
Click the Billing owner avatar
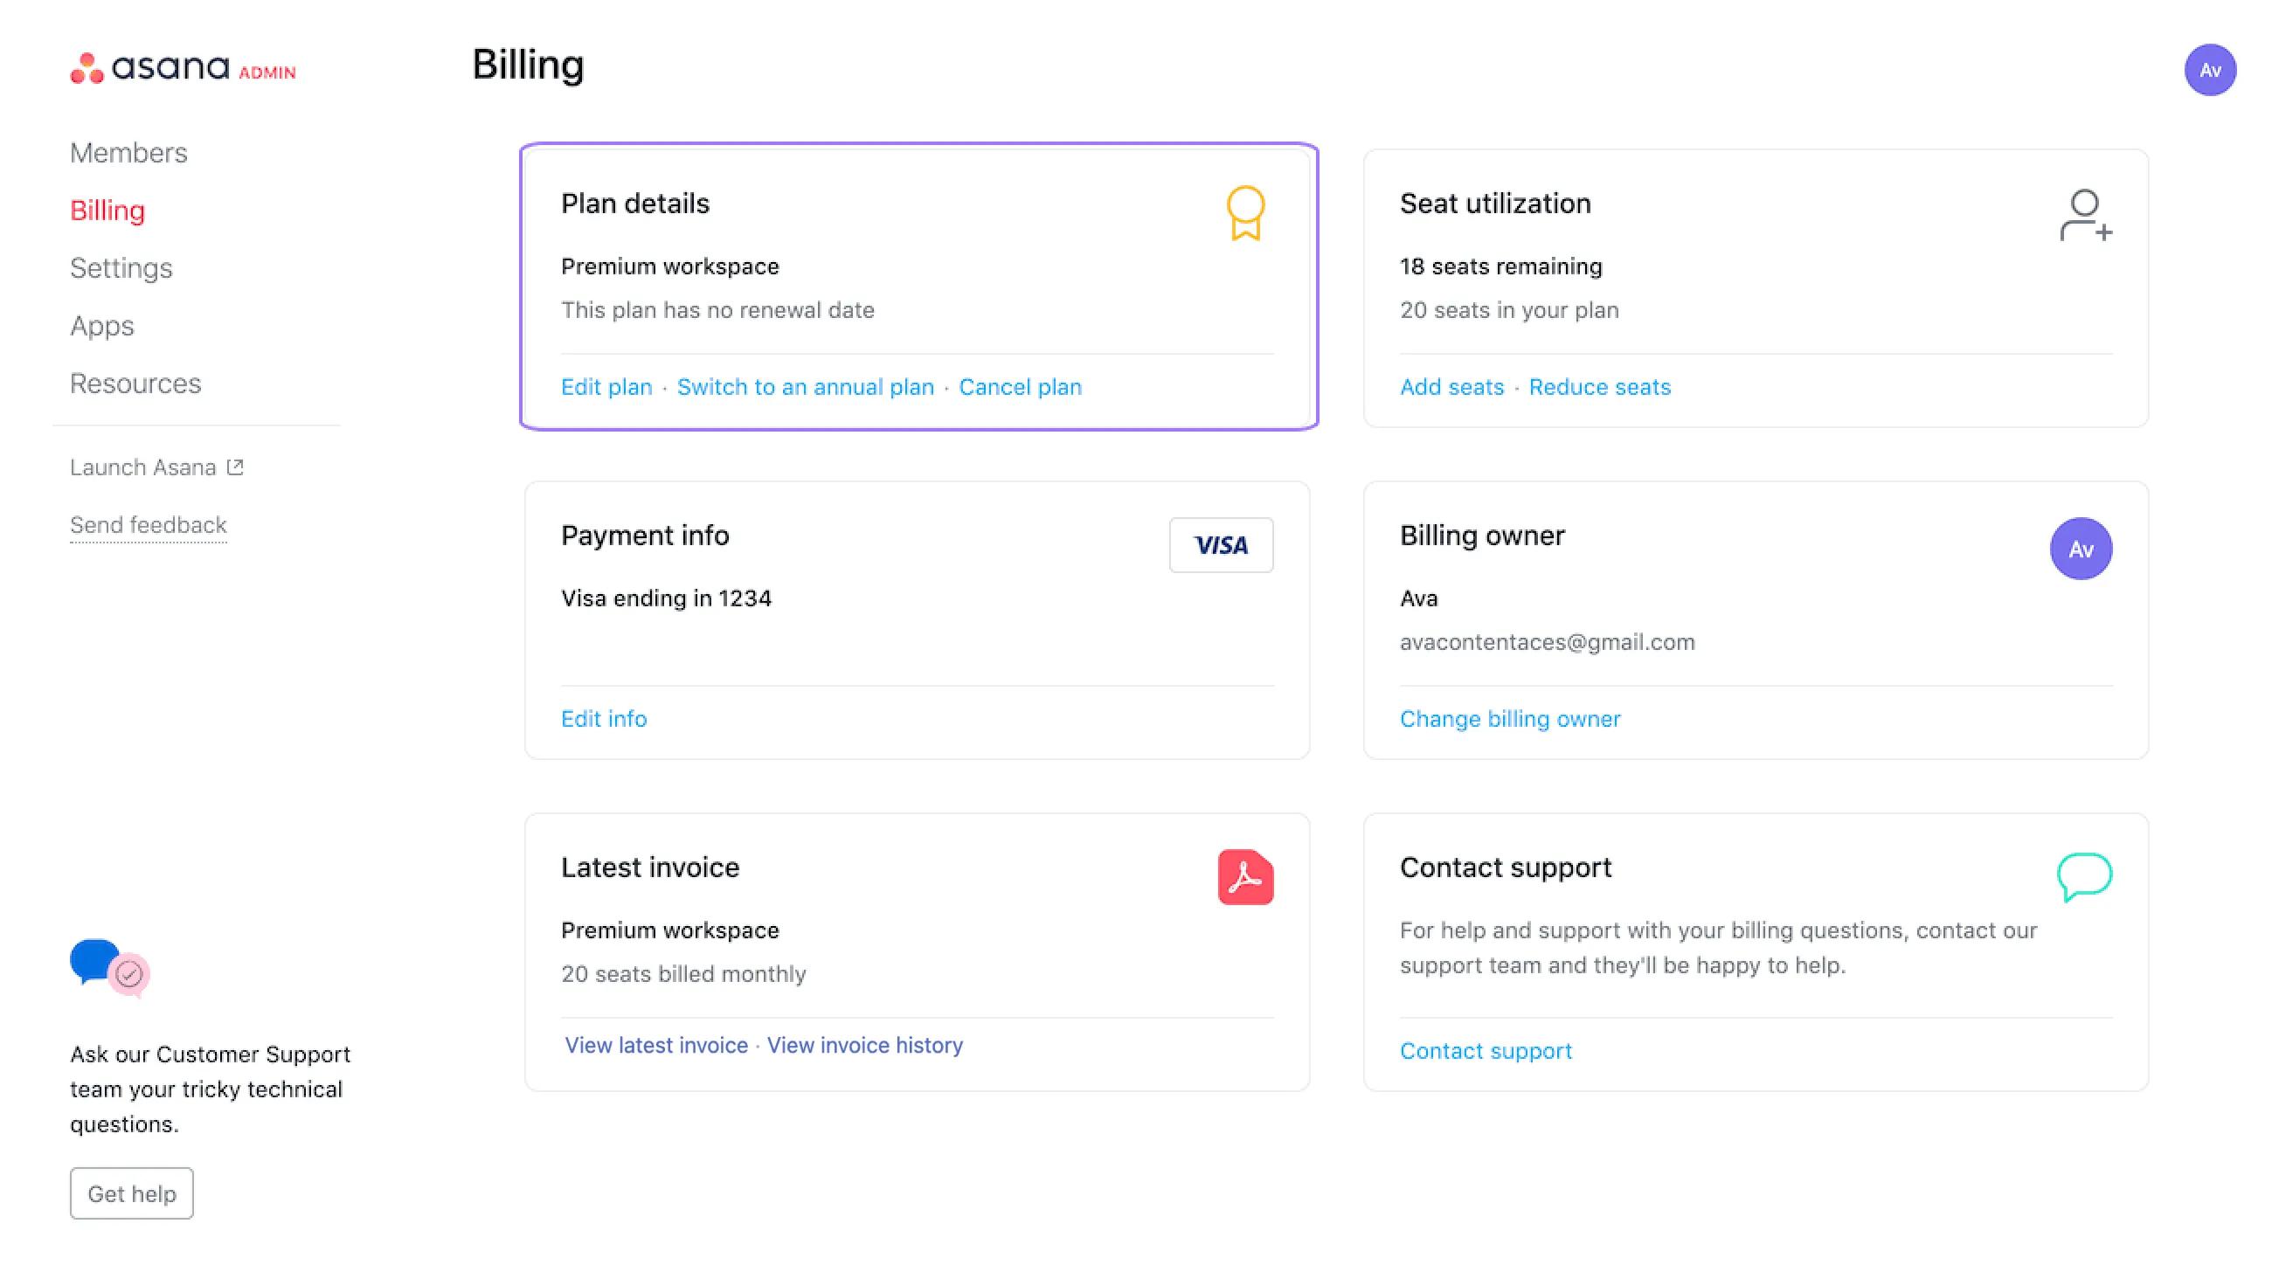(2080, 549)
